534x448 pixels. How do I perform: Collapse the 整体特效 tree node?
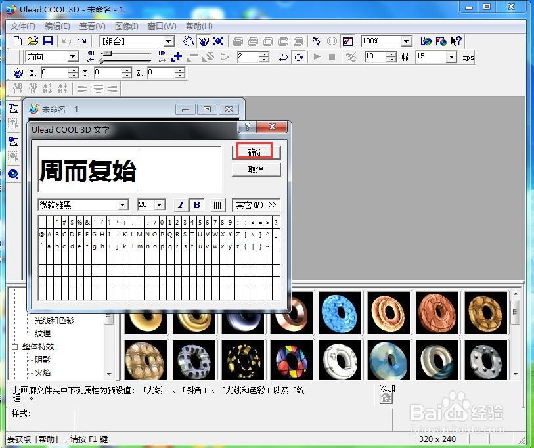coord(15,347)
